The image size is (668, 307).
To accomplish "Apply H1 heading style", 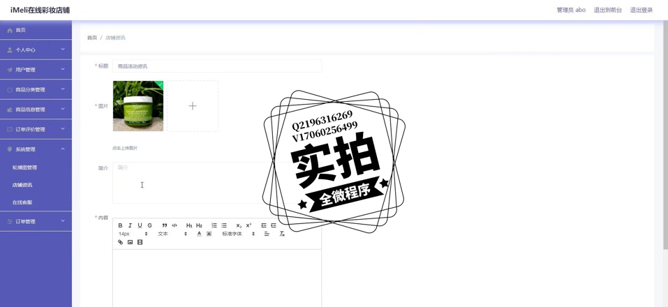I will pos(189,225).
